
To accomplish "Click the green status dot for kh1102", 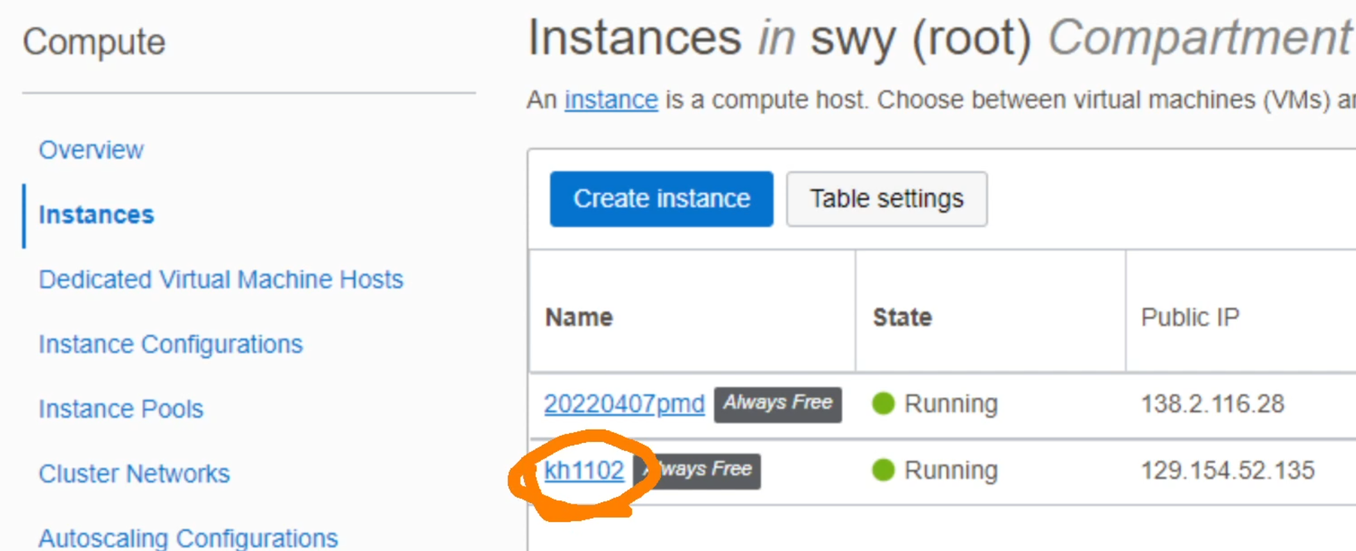I will (883, 470).
